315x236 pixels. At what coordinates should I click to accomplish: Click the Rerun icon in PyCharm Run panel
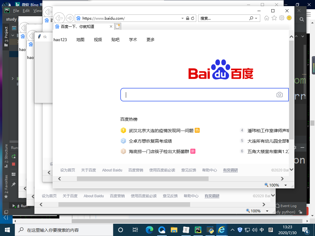14,156
